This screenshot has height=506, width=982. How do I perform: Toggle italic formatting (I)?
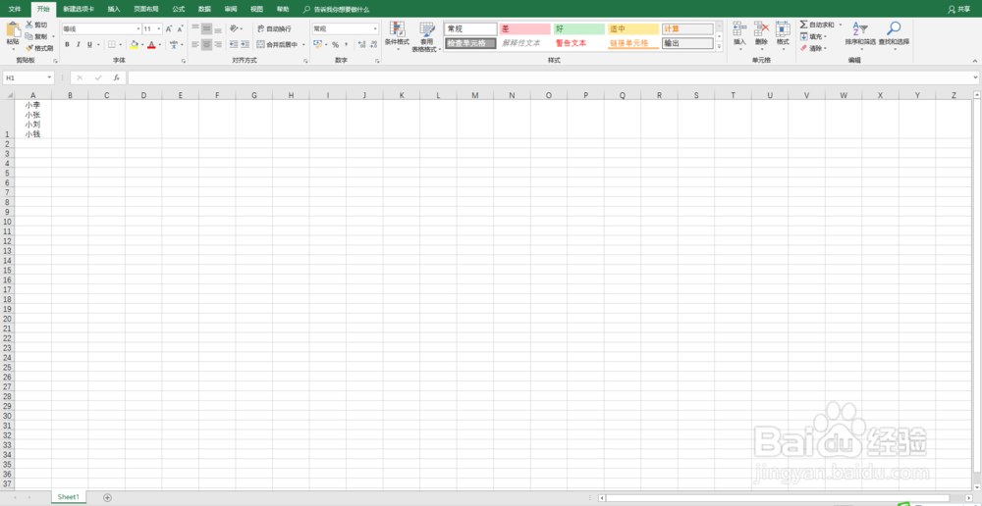[79, 44]
